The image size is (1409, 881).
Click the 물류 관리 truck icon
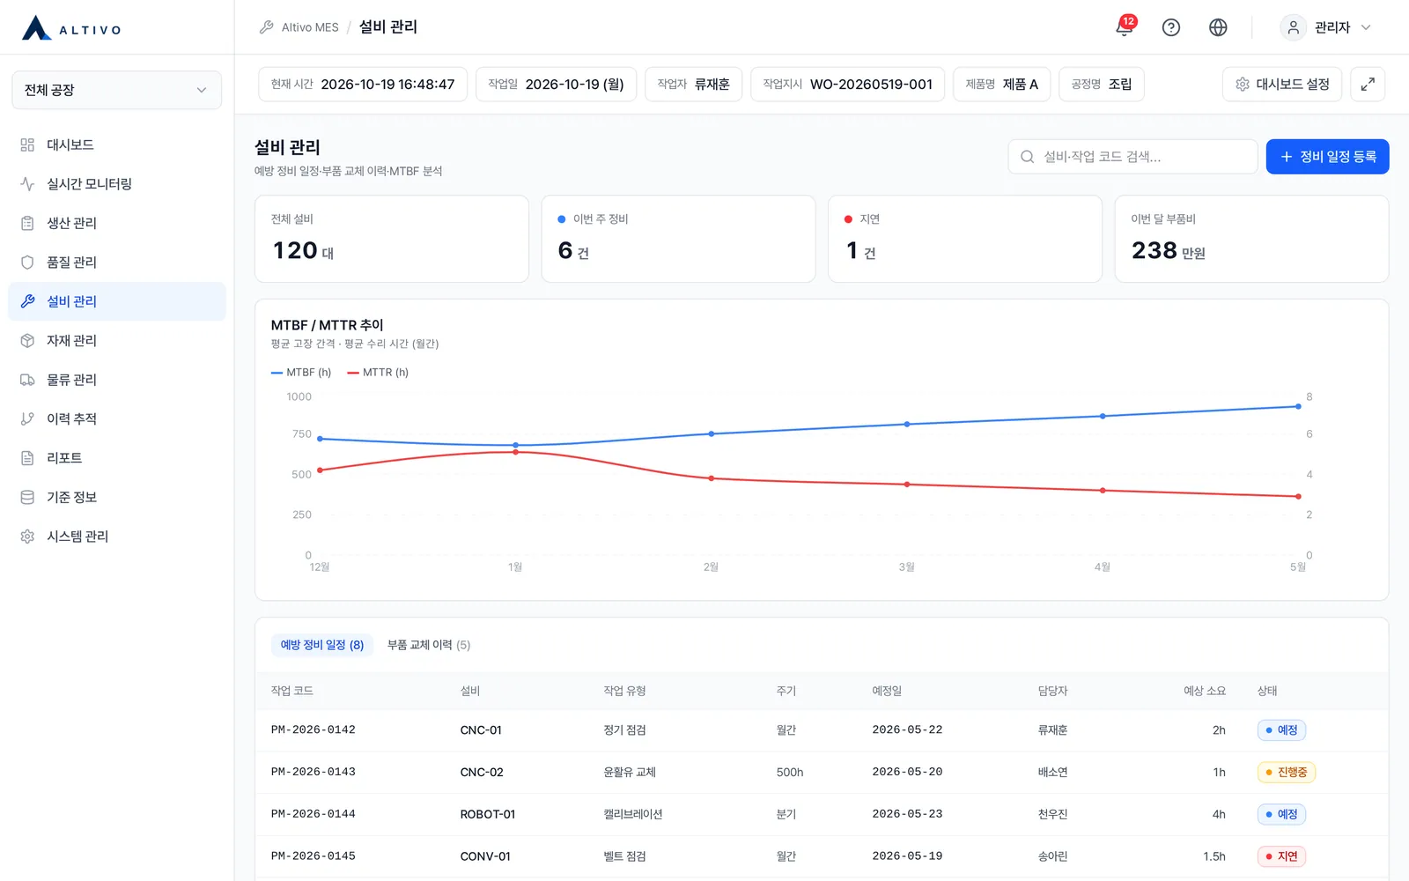(x=27, y=380)
